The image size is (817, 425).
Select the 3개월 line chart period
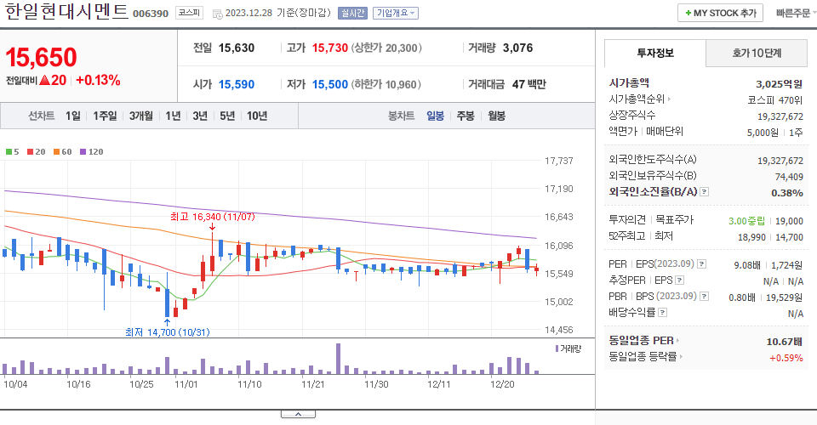pyautogui.click(x=140, y=116)
